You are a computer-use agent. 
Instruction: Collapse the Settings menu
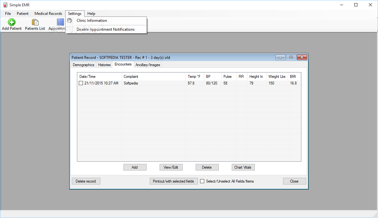[75, 14]
